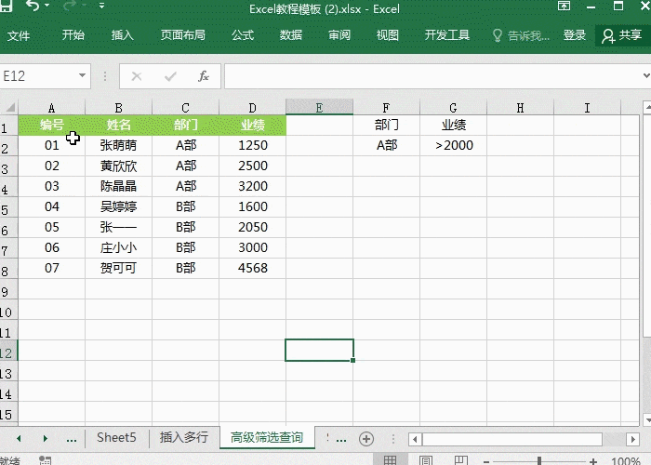Open the Undo history dropdown arrow
This screenshot has width=651, height=465.
(x=46, y=6)
